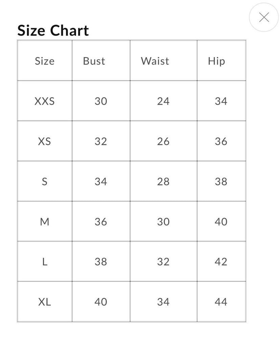The width and height of the screenshot is (280, 344).
Task: Click the XL hip value 44
Action: (x=221, y=302)
